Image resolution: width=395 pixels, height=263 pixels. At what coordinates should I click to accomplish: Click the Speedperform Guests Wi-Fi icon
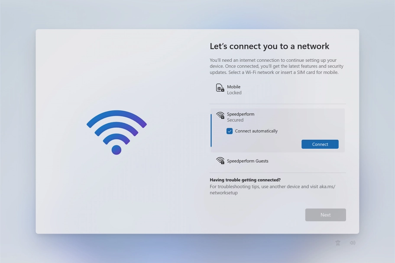[220, 161]
